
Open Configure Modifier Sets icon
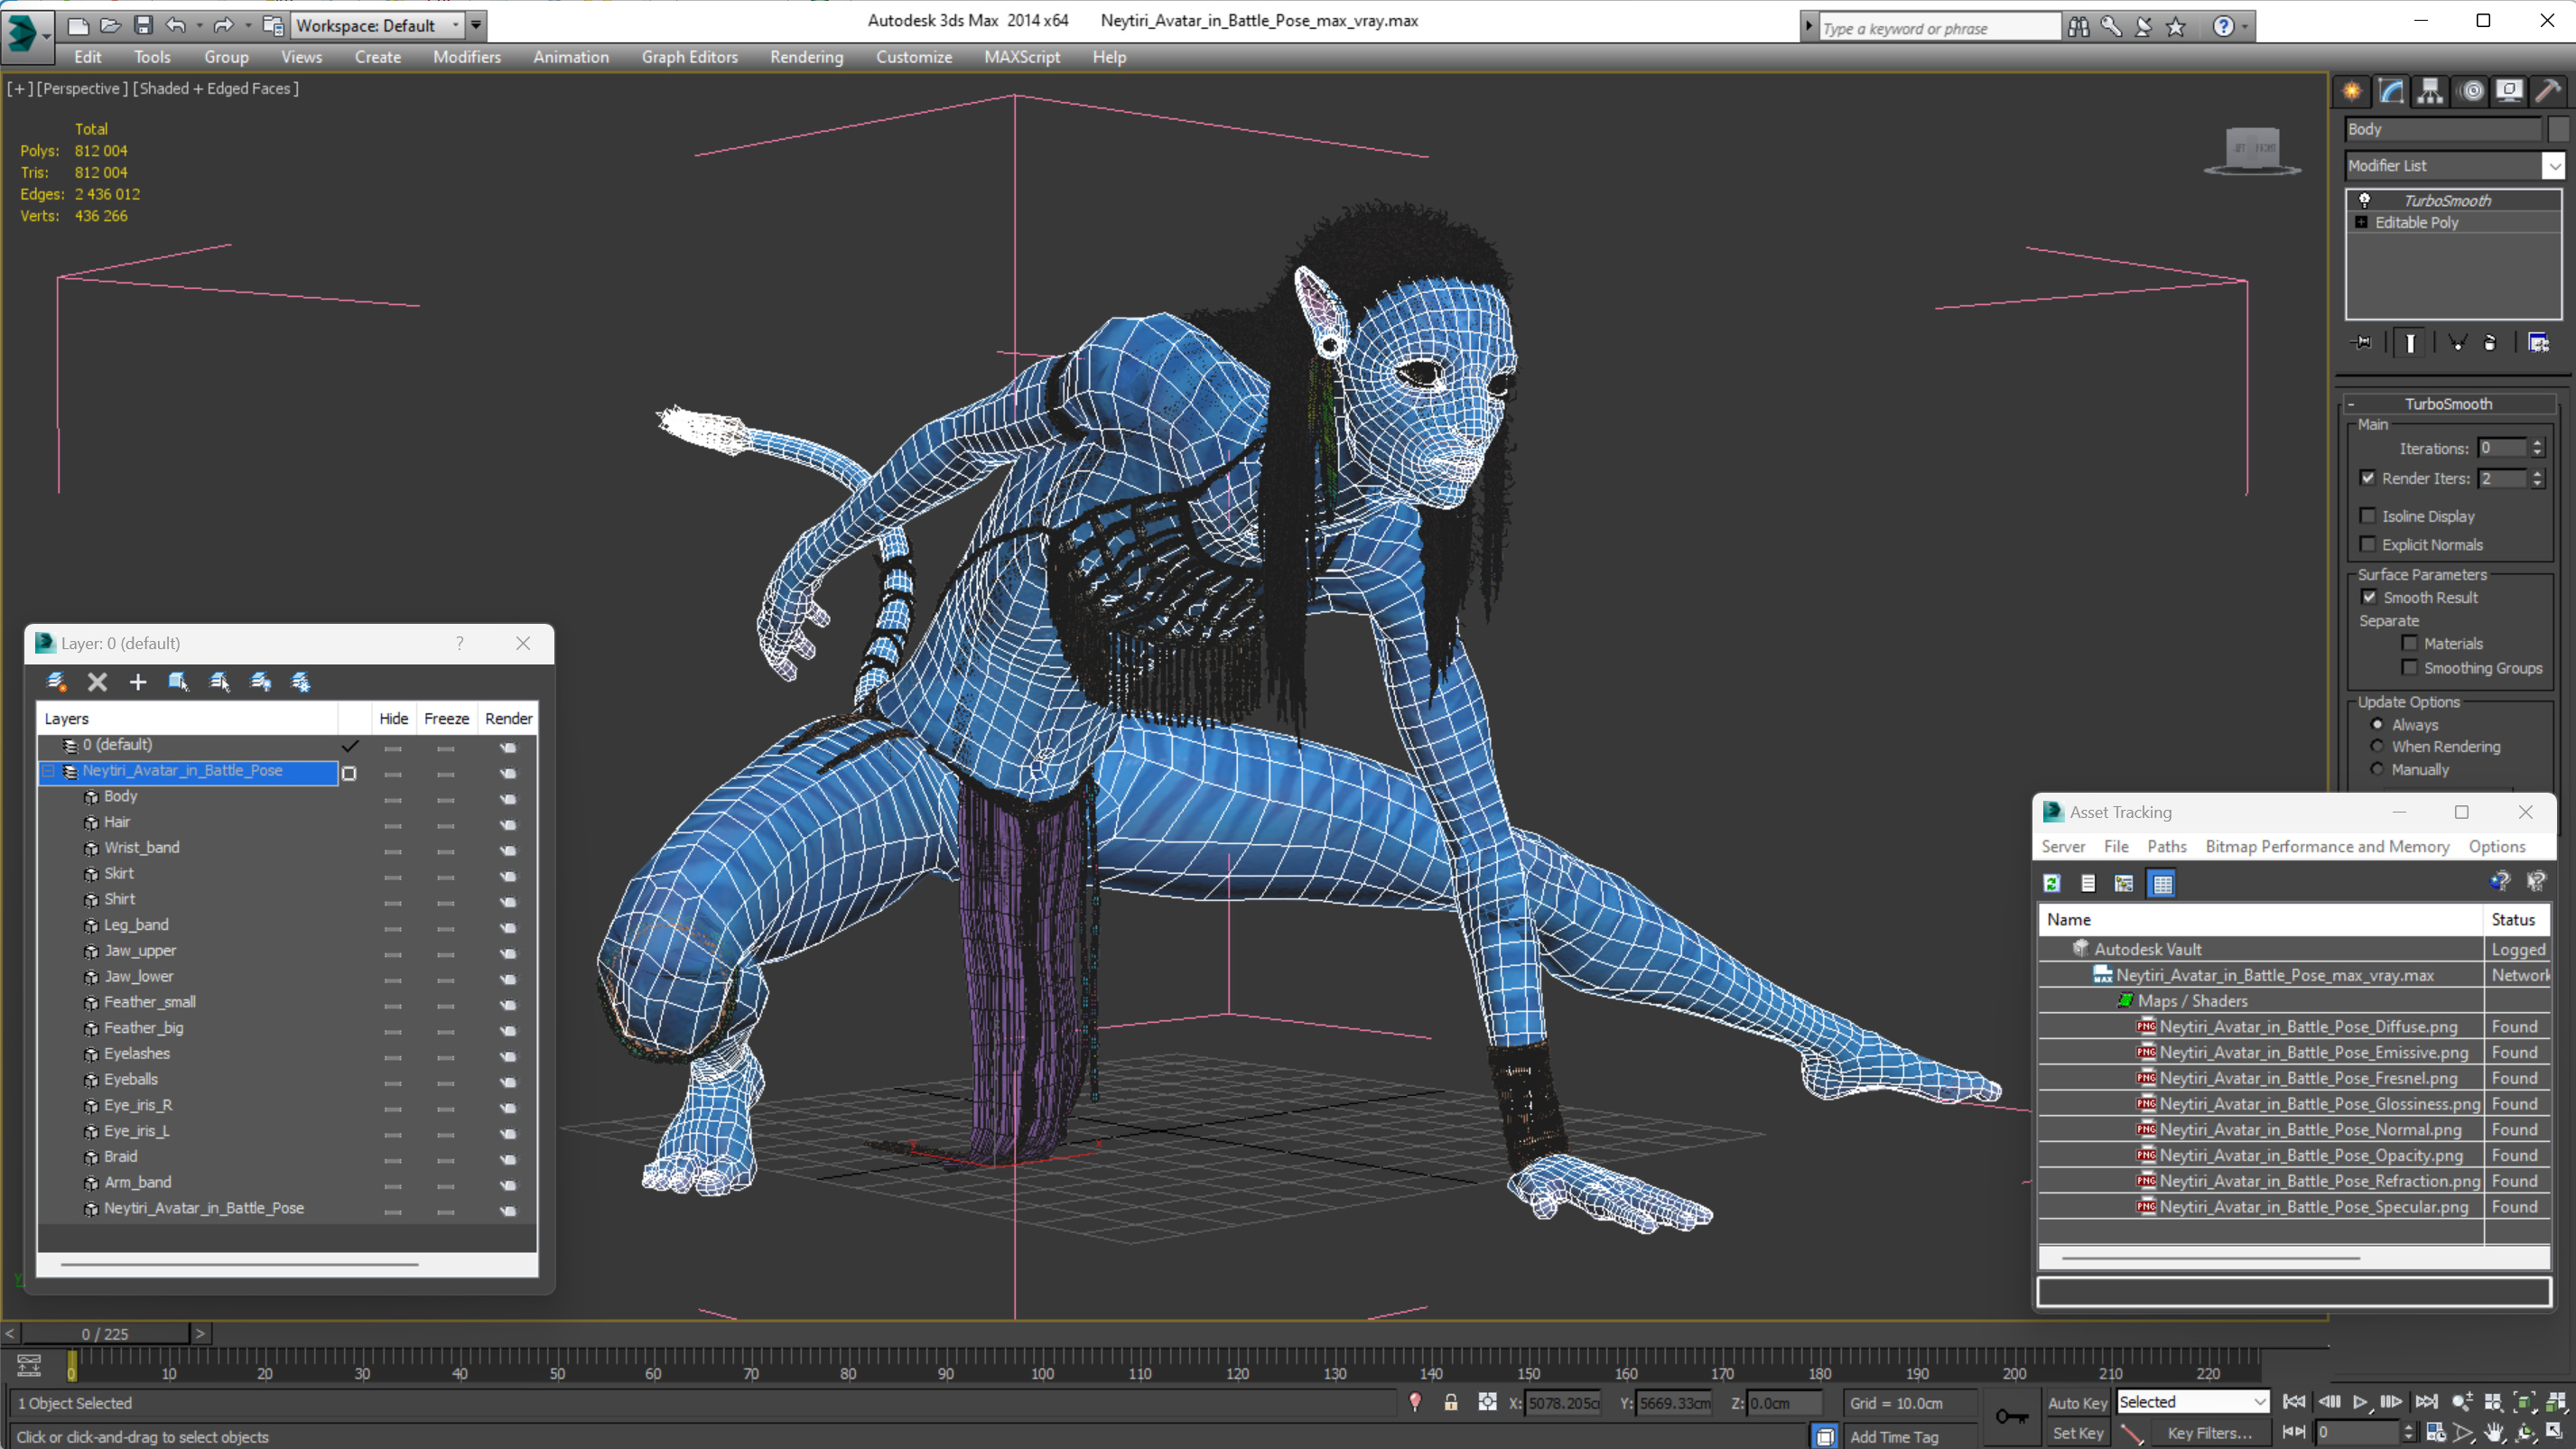[2538, 343]
